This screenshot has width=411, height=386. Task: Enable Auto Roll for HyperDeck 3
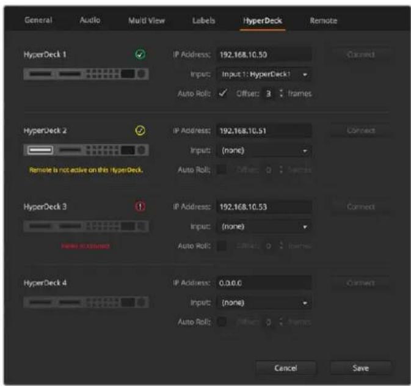[x=222, y=246]
